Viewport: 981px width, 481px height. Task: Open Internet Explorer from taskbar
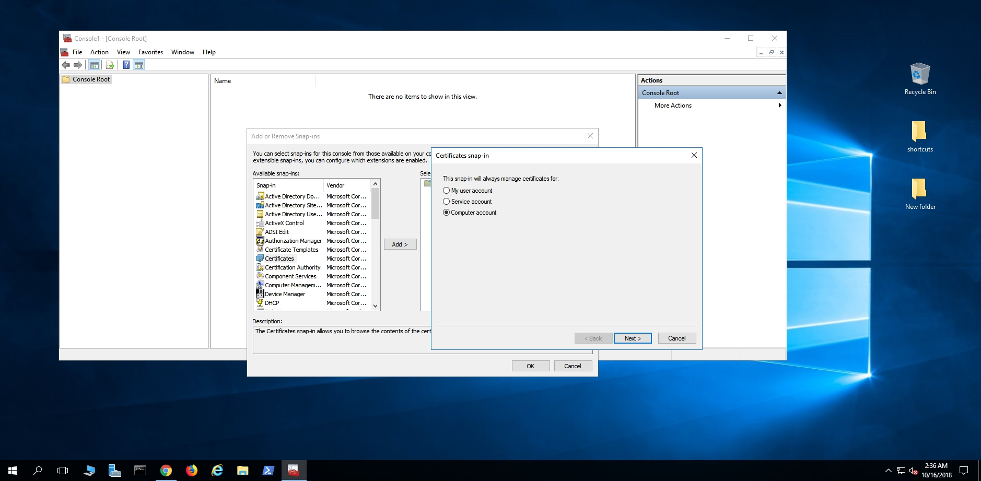click(217, 471)
